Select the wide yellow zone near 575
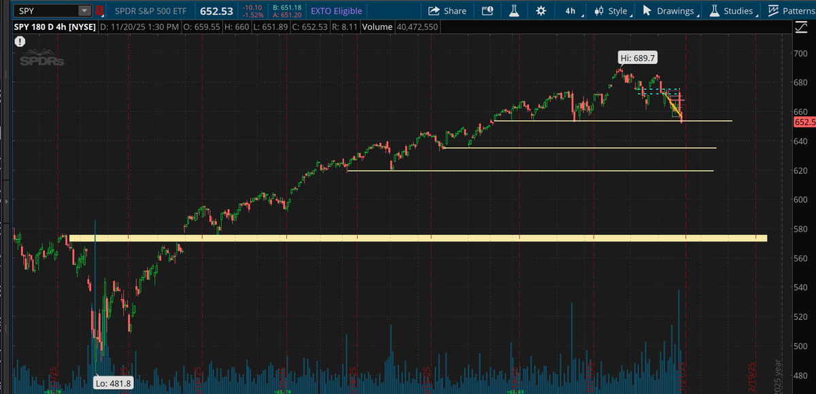This screenshot has height=394, width=816. point(418,238)
